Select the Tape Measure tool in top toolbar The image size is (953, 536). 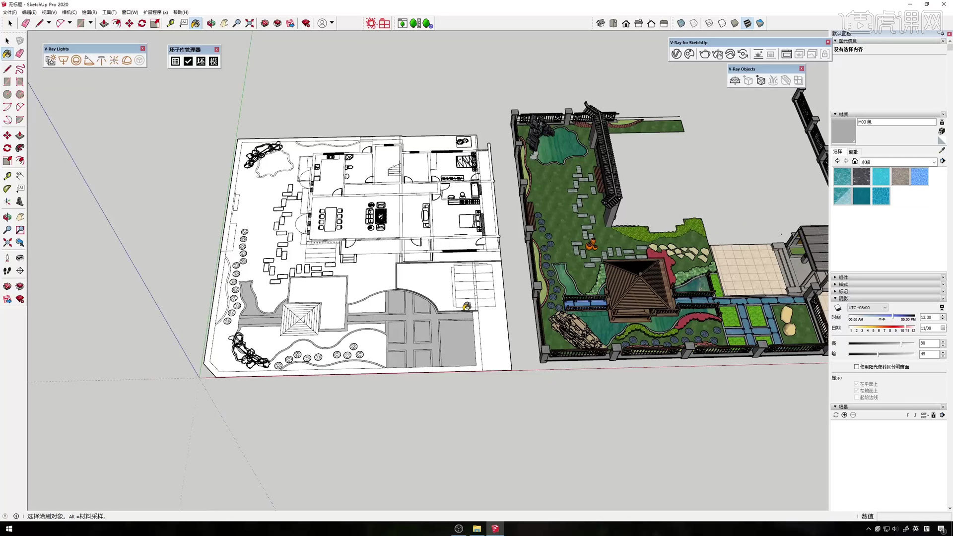point(170,23)
